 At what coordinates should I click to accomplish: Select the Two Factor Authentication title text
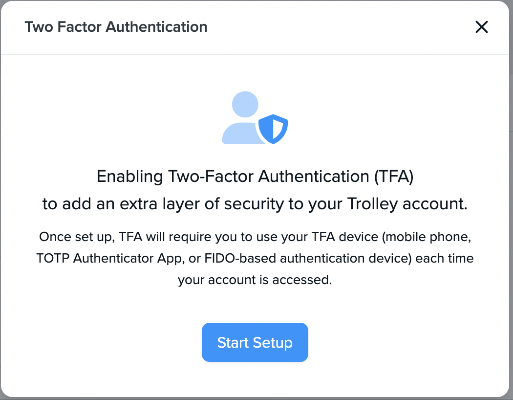click(116, 27)
